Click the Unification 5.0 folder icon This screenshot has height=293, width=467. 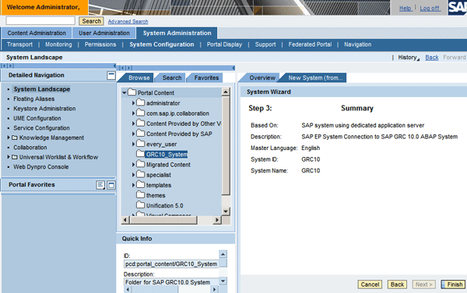[x=141, y=205]
